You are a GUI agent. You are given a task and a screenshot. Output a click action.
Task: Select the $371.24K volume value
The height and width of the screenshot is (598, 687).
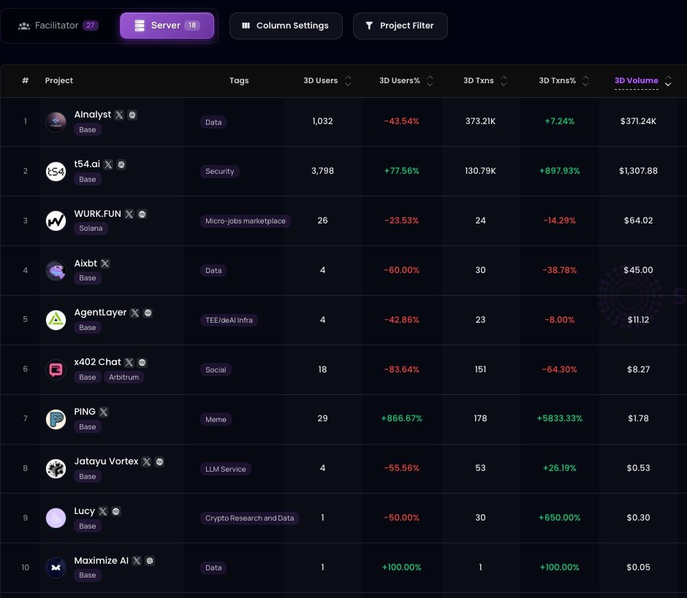point(638,121)
